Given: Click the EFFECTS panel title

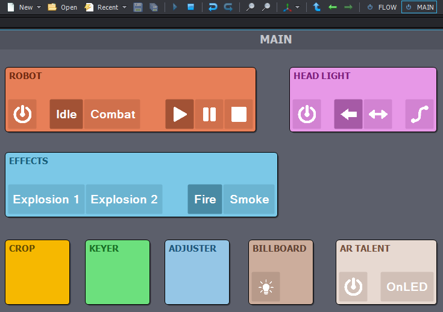Looking at the screenshot, I should click(28, 161).
